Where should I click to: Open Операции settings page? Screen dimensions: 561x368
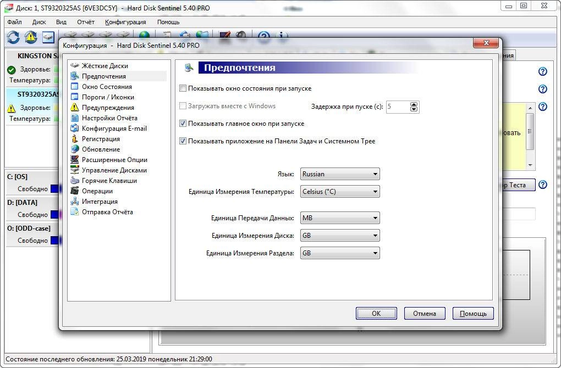(x=97, y=191)
